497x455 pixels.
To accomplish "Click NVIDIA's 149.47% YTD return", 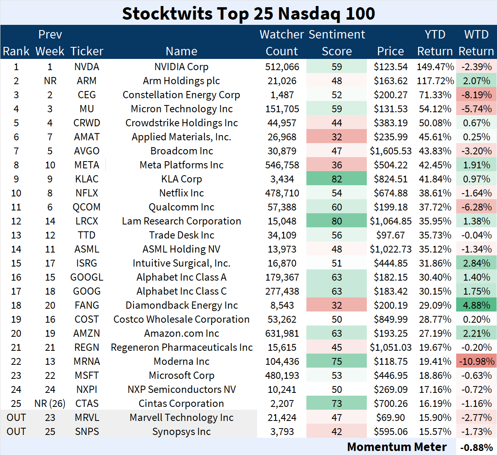I will point(435,67).
